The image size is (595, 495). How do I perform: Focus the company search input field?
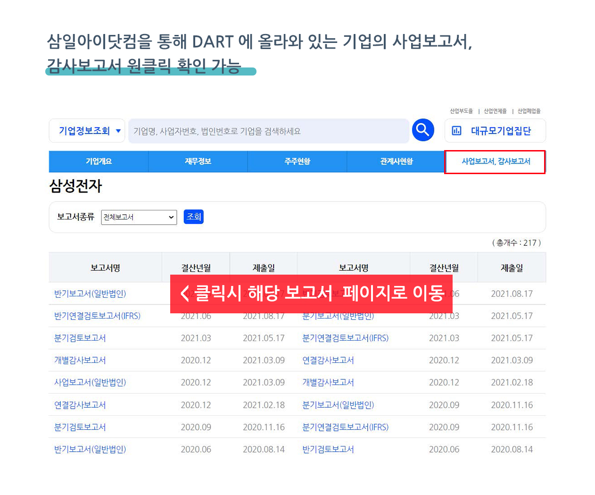pos(269,131)
